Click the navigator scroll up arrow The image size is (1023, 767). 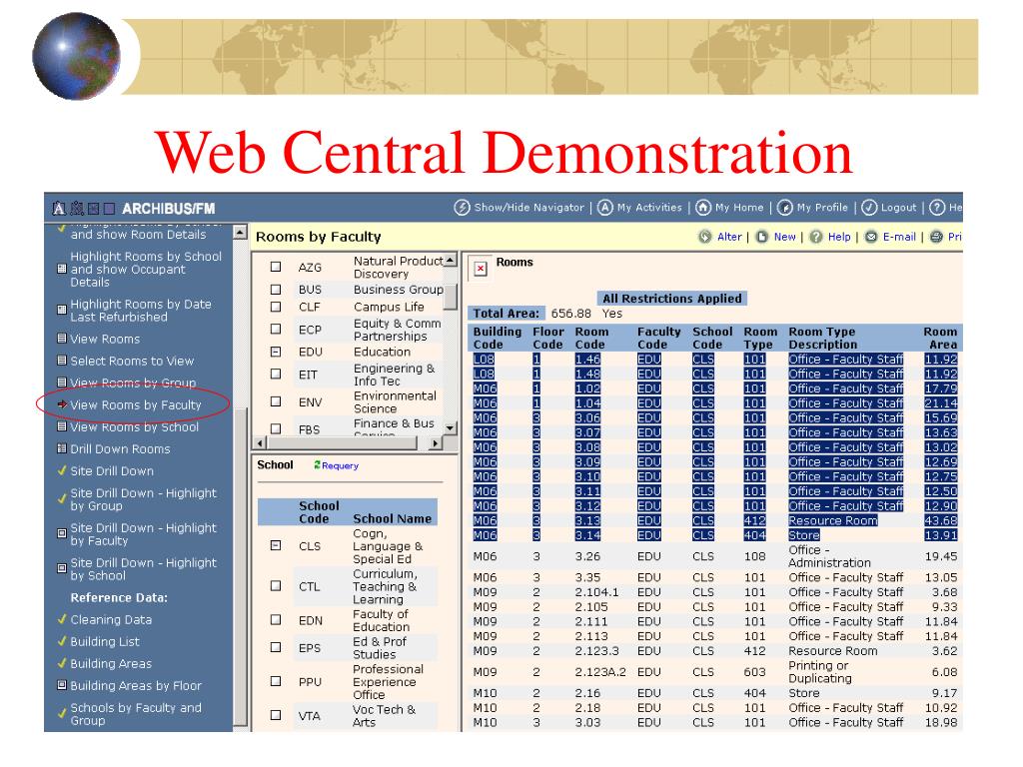pyautogui.click(x=240, y=232)
